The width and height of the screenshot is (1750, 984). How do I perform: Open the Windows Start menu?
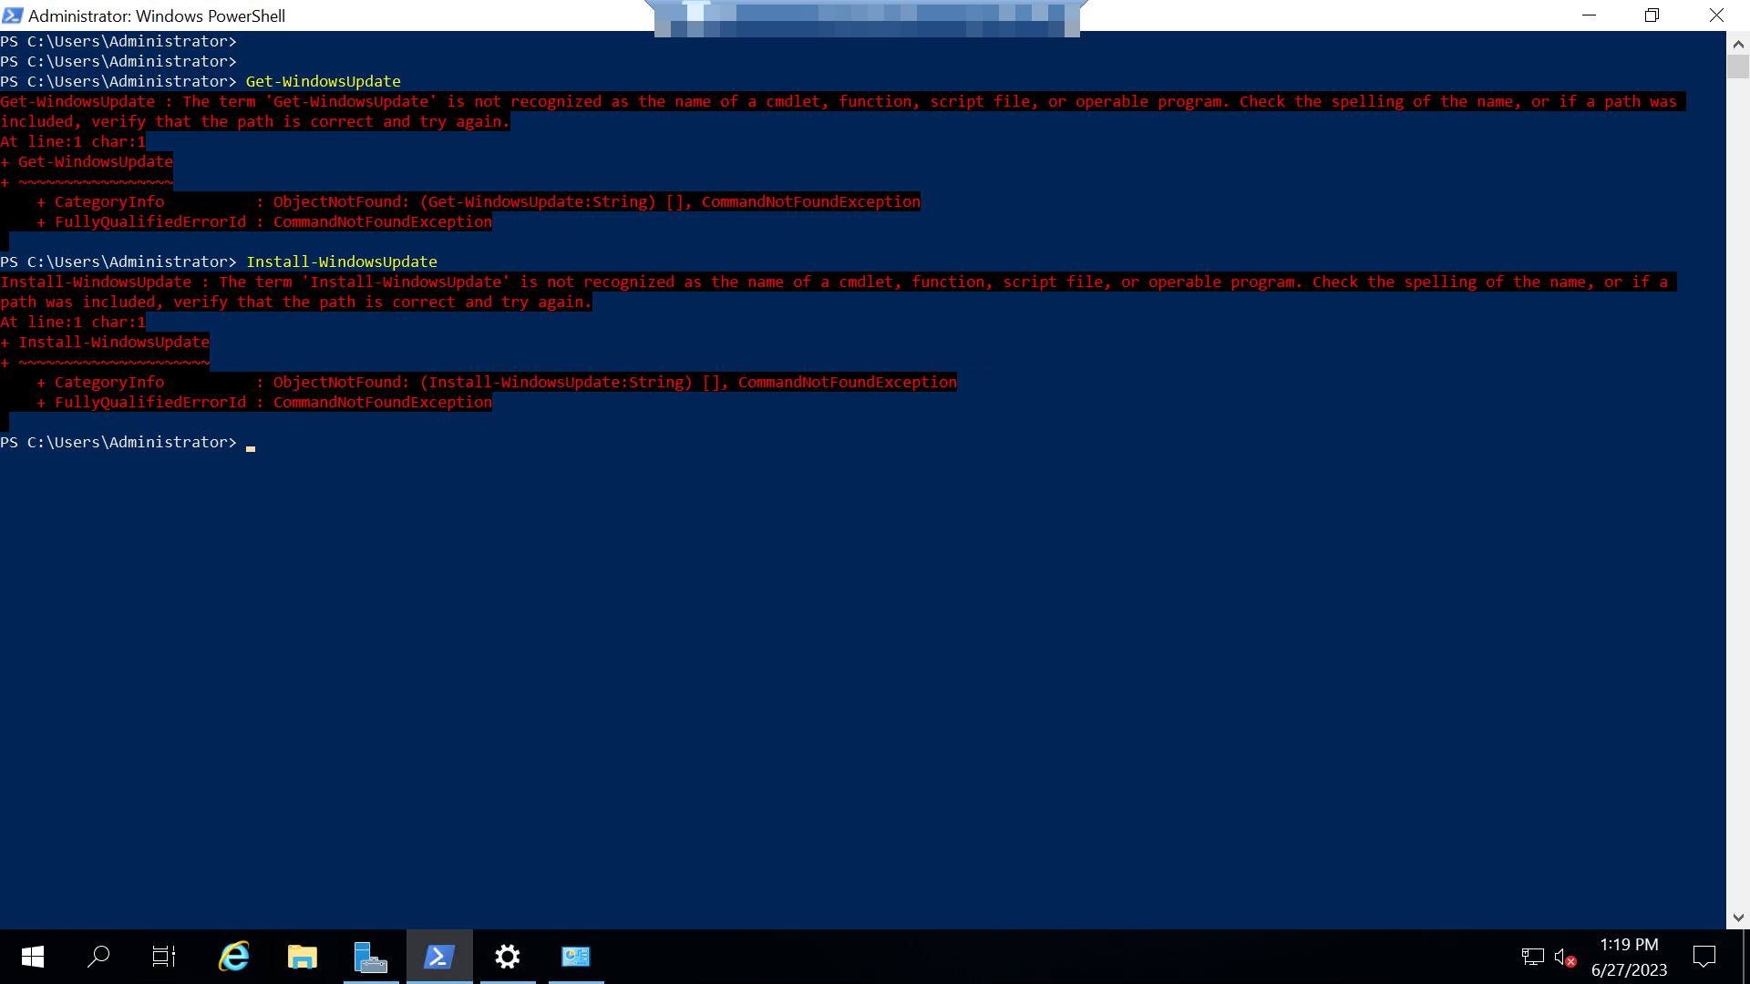point(33,957)
